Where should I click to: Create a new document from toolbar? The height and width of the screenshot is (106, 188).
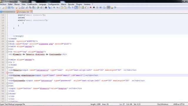click(3, 8)
